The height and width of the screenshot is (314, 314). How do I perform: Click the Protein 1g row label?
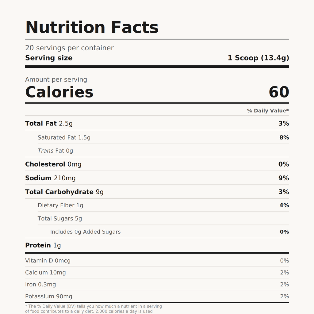pyautogui.click(x=43, y=245)
